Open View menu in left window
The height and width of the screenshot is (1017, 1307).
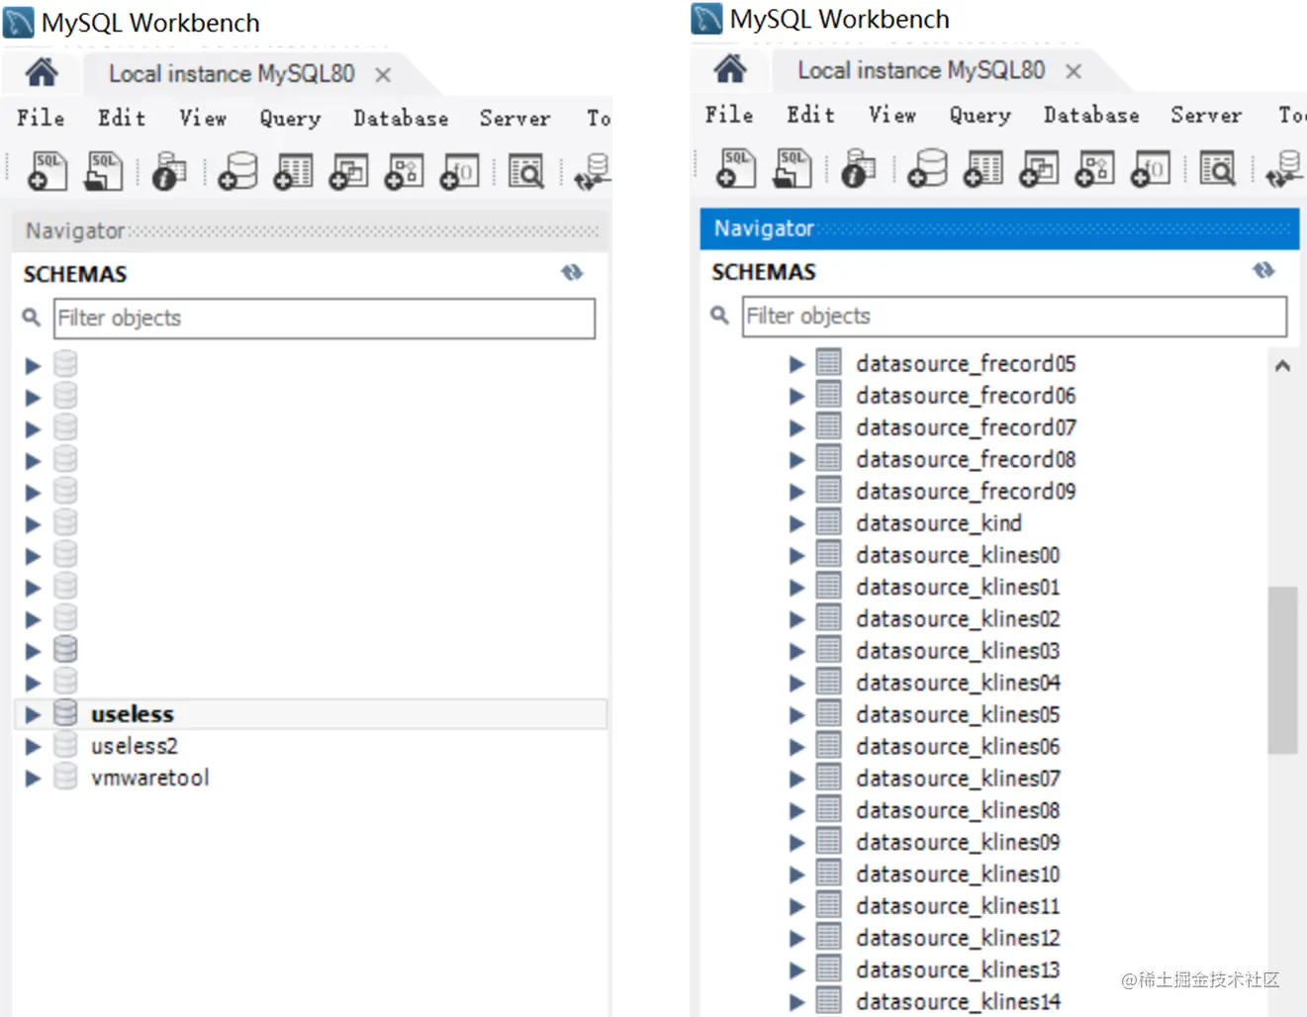click(x=203, y=118)
